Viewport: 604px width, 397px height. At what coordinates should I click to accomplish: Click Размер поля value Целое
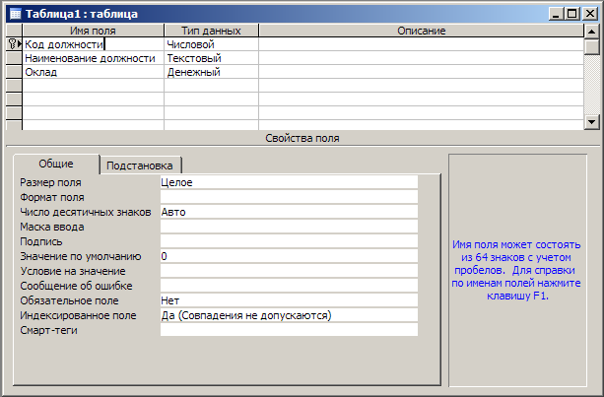pos(289,182)
